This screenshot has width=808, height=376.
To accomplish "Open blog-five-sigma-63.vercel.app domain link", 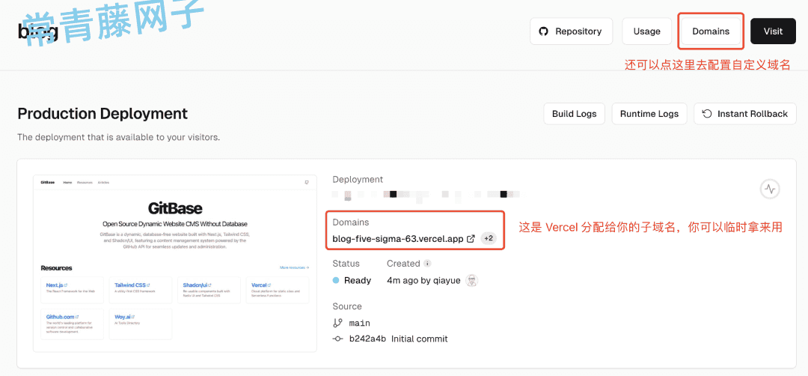I will (398, 239).
